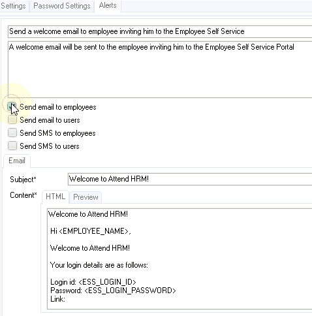Toggle Send email to employees checkbox

coord(12,107)
